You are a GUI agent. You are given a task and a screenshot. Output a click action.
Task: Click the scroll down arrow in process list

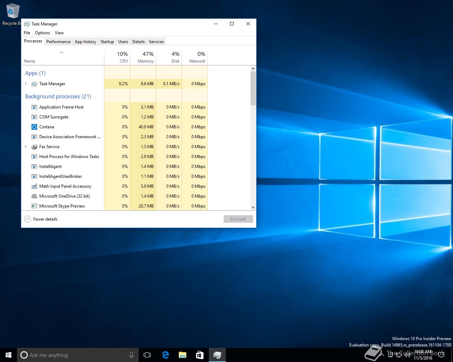click(253, 208)
